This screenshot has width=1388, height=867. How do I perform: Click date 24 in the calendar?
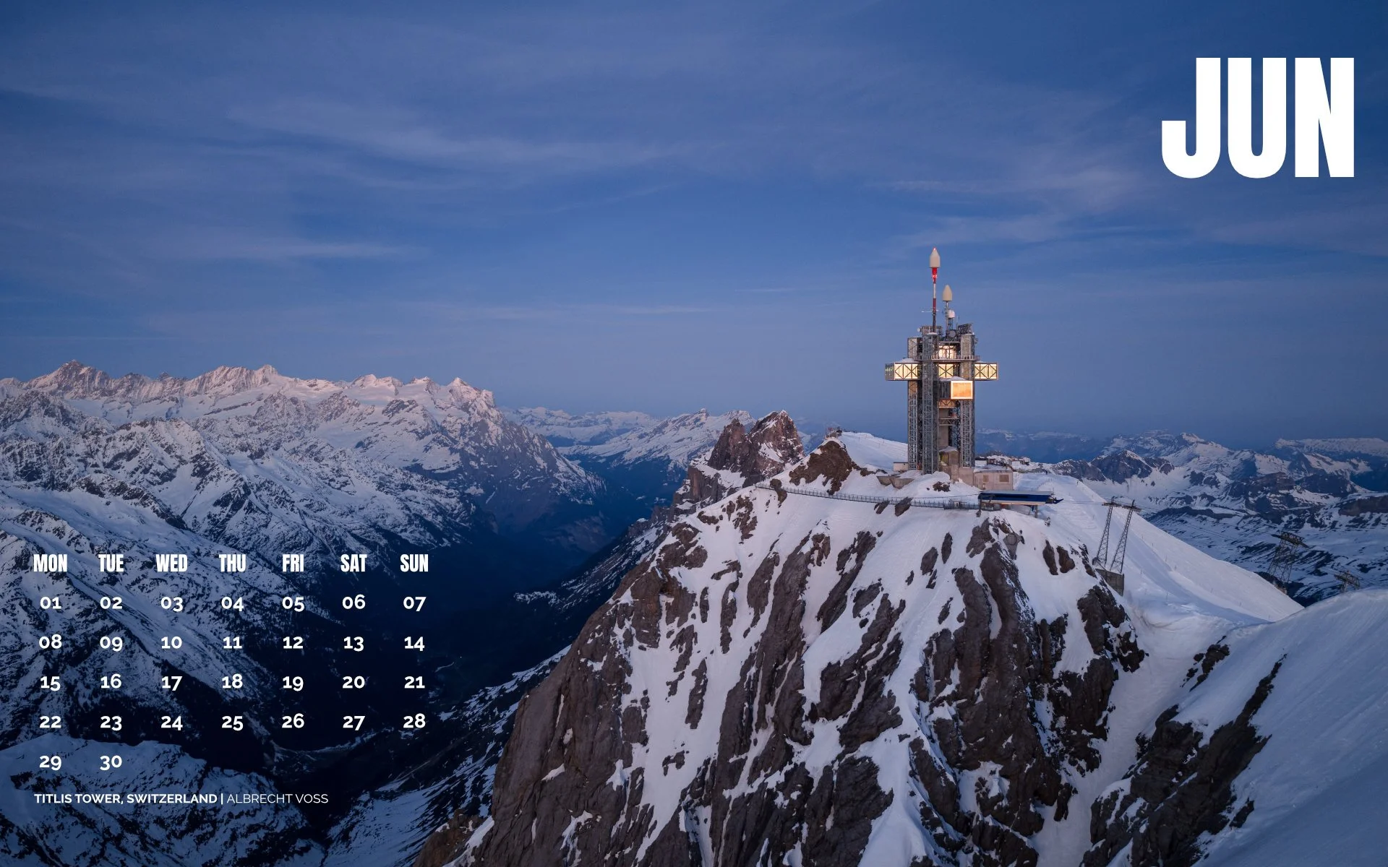(x=171, y=722)
